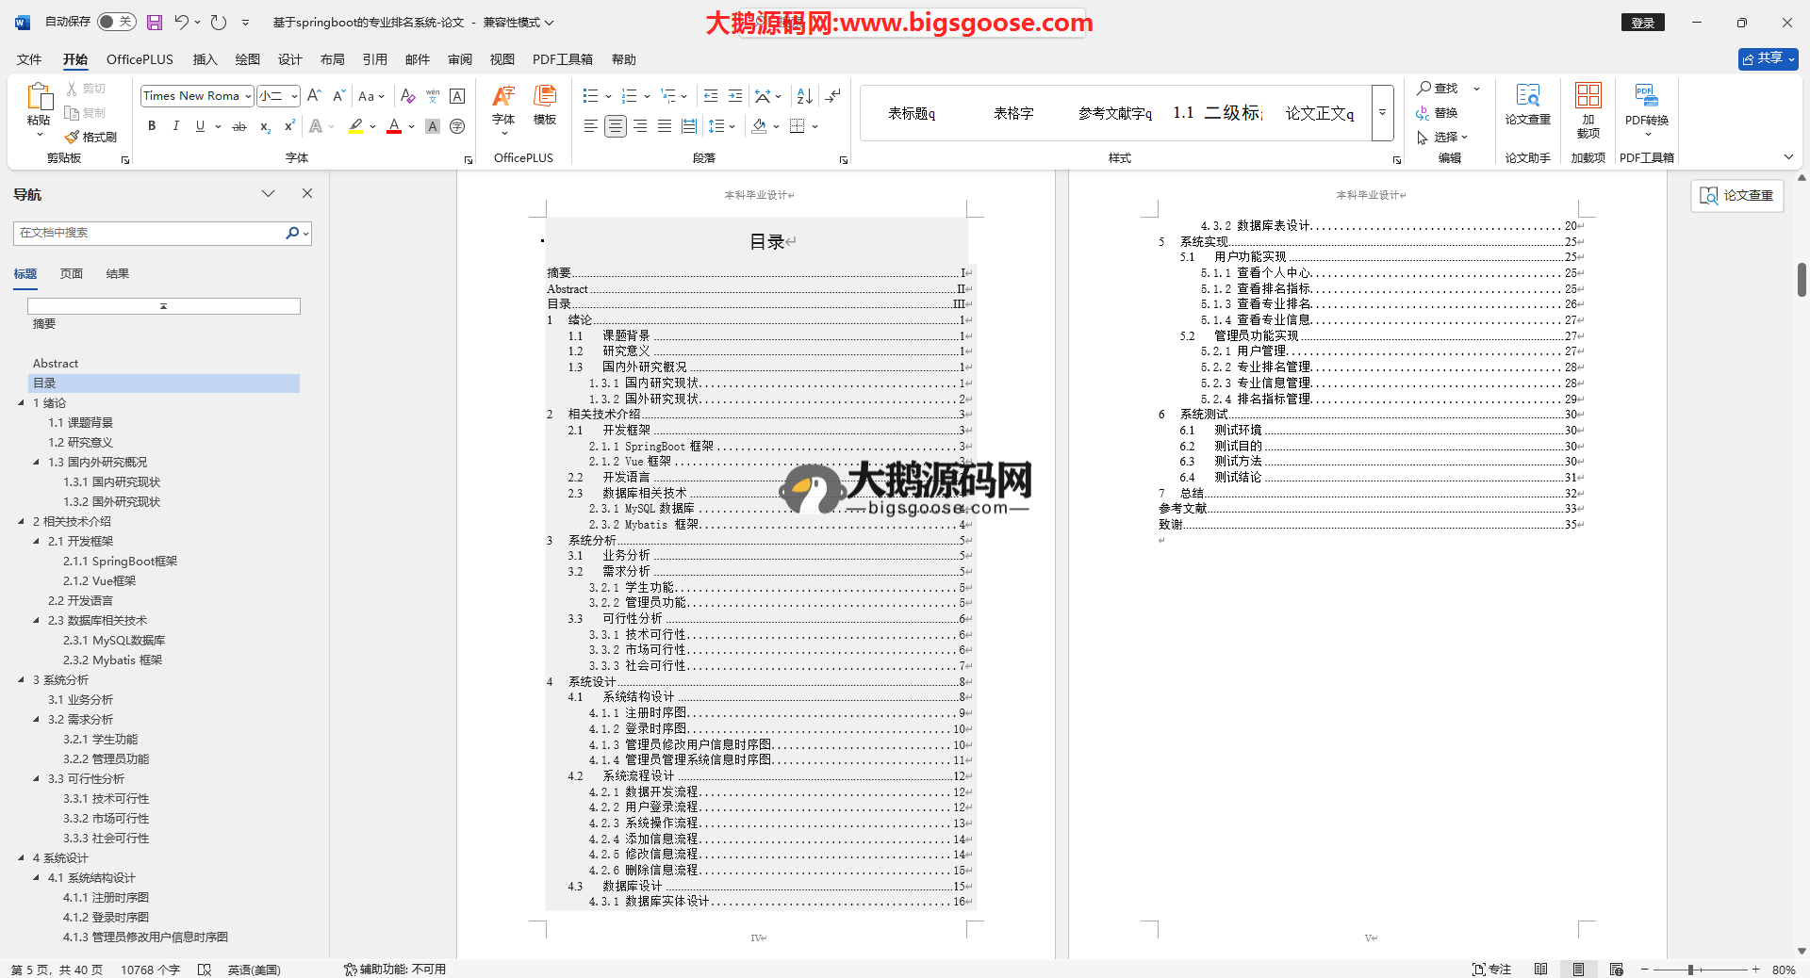Viewport: 1810px width, 978px height.
Task: Click the 共享 share button
Action: click(1768, 58)
